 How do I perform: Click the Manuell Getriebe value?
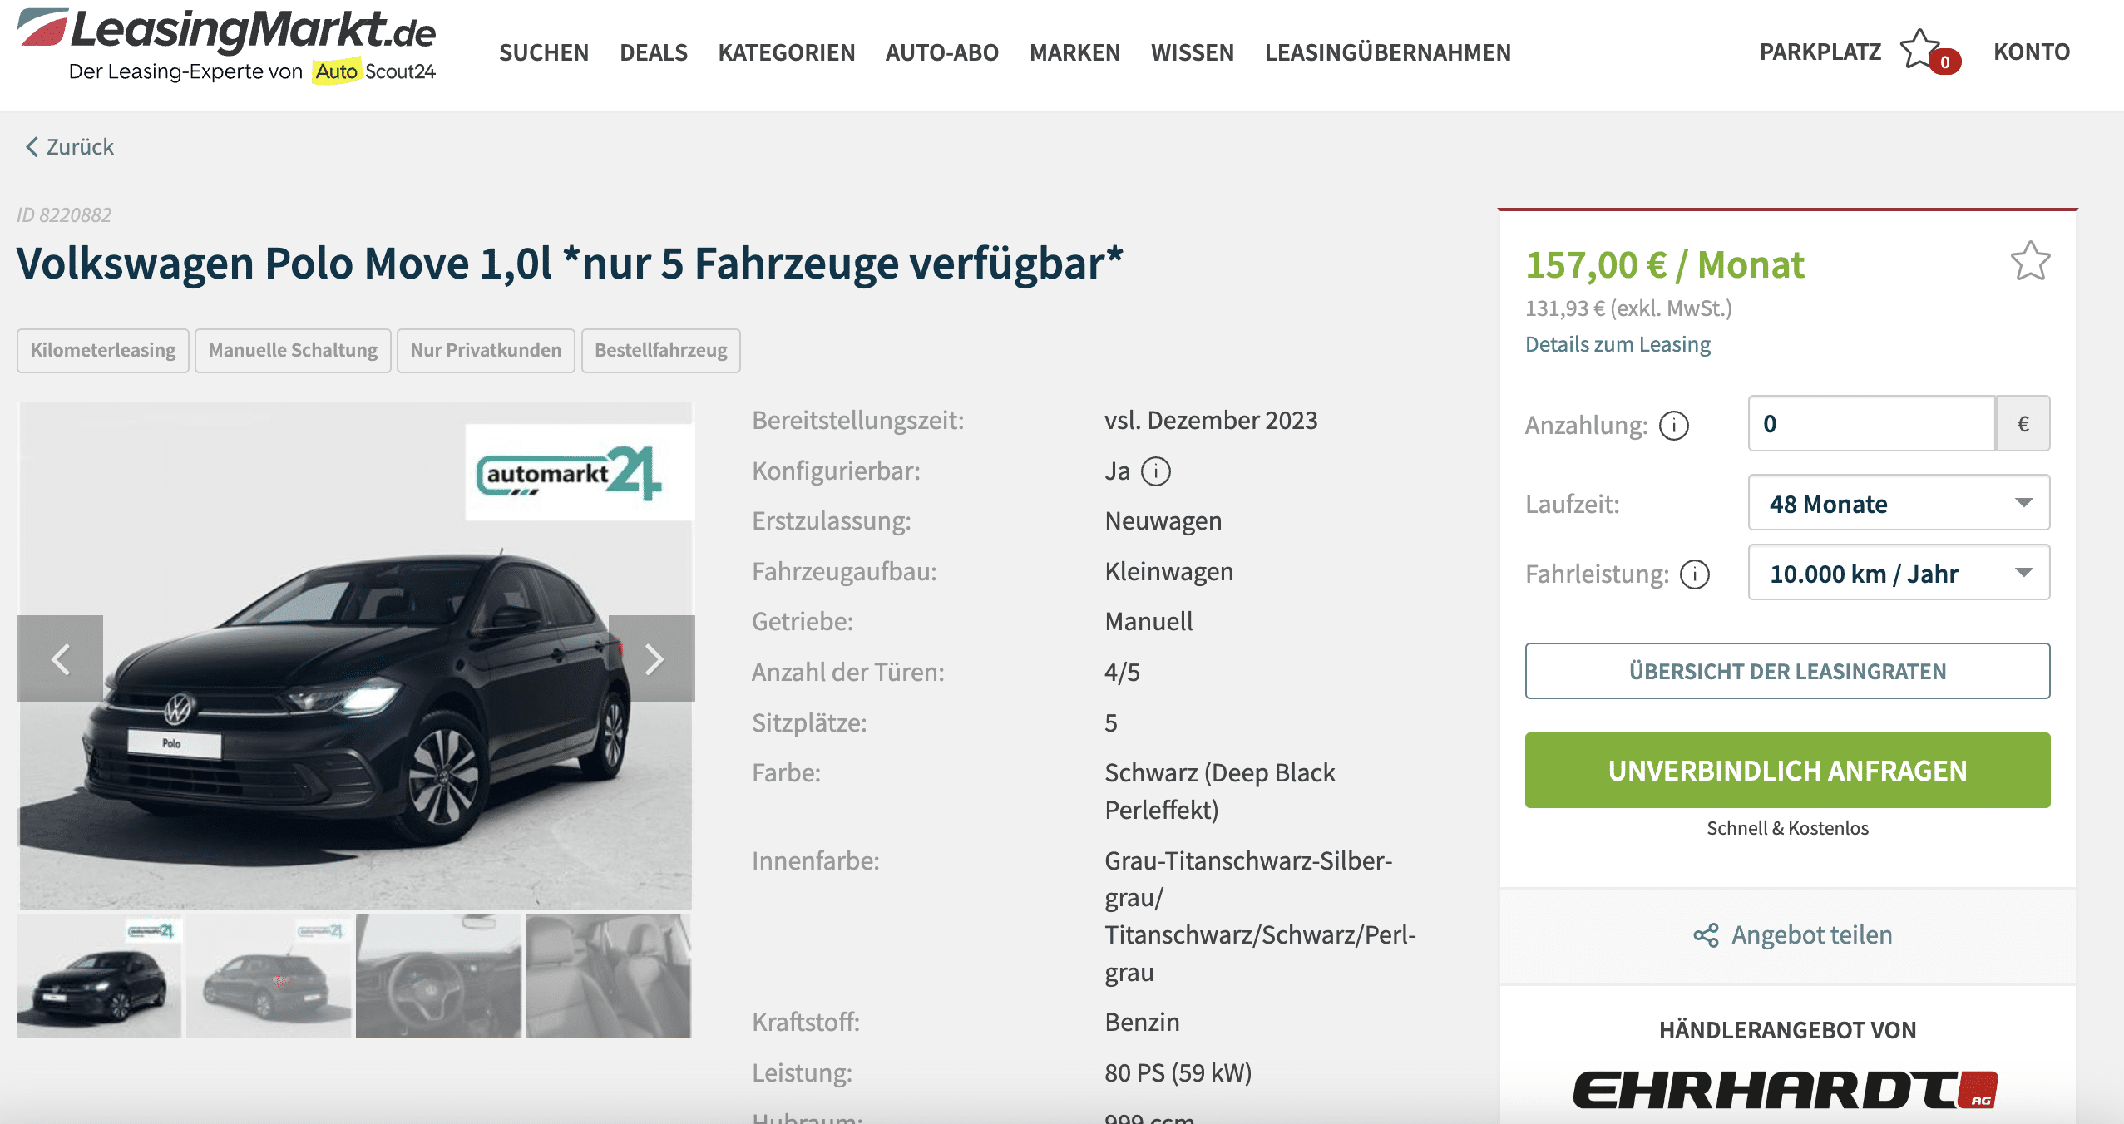tap(1148, 622)
